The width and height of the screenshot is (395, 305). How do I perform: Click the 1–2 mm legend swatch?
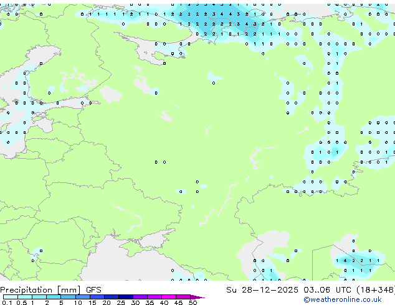coord(39,297)
